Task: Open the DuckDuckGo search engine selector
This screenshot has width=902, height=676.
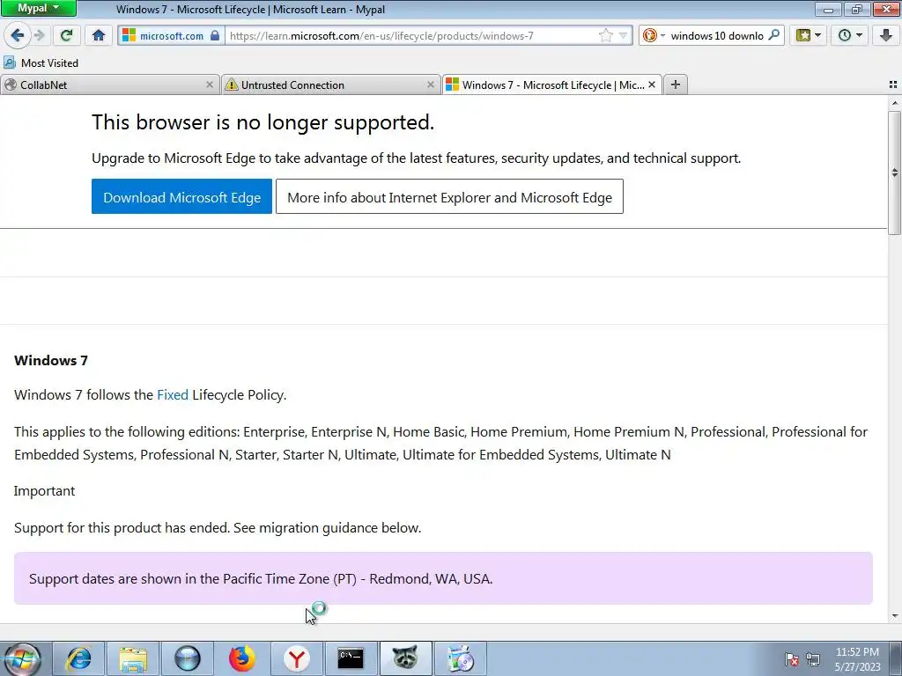Action: tap(654, 35)
